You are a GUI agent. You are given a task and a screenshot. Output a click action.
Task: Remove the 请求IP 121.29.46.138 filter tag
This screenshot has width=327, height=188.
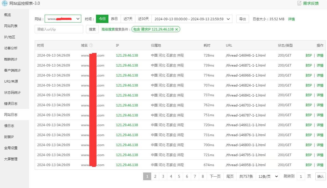176,29
